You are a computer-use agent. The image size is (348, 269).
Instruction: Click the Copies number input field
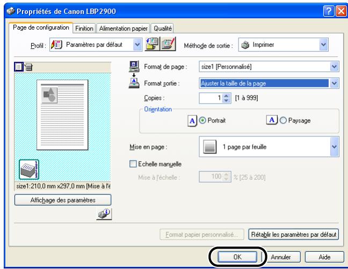point(211,98)
